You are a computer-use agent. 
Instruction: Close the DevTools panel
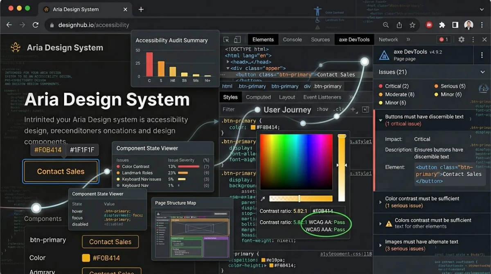(484, 40)
